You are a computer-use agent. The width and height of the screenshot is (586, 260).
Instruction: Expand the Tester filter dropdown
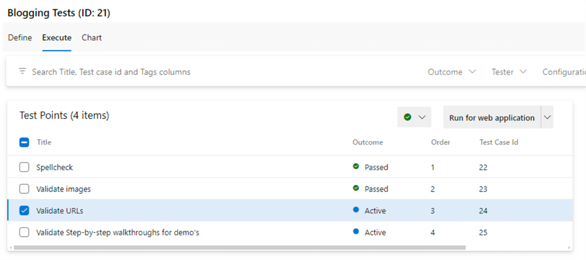click(509, 71)
